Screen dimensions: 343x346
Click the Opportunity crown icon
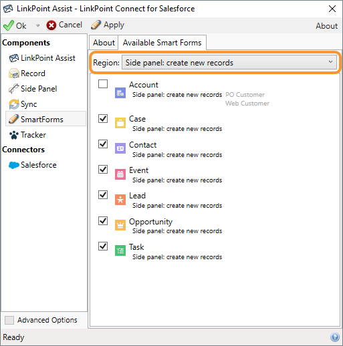tap(120, 225)
